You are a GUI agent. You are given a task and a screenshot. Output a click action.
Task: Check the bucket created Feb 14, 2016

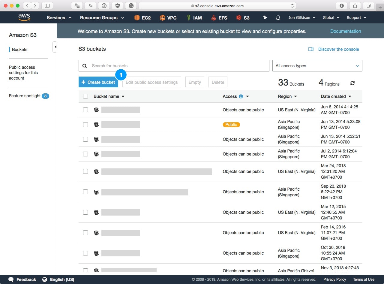(85, 233)
